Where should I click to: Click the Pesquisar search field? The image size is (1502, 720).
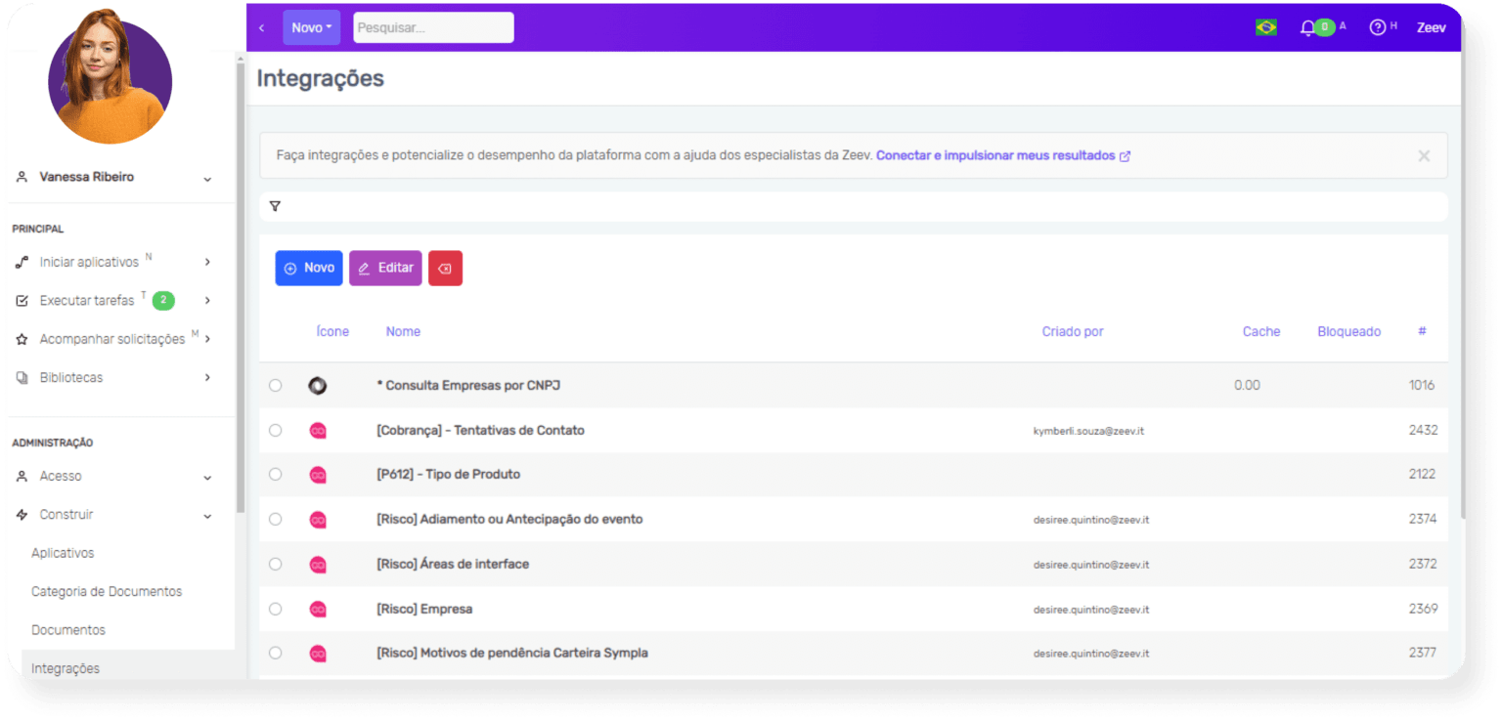click(433, 26)
